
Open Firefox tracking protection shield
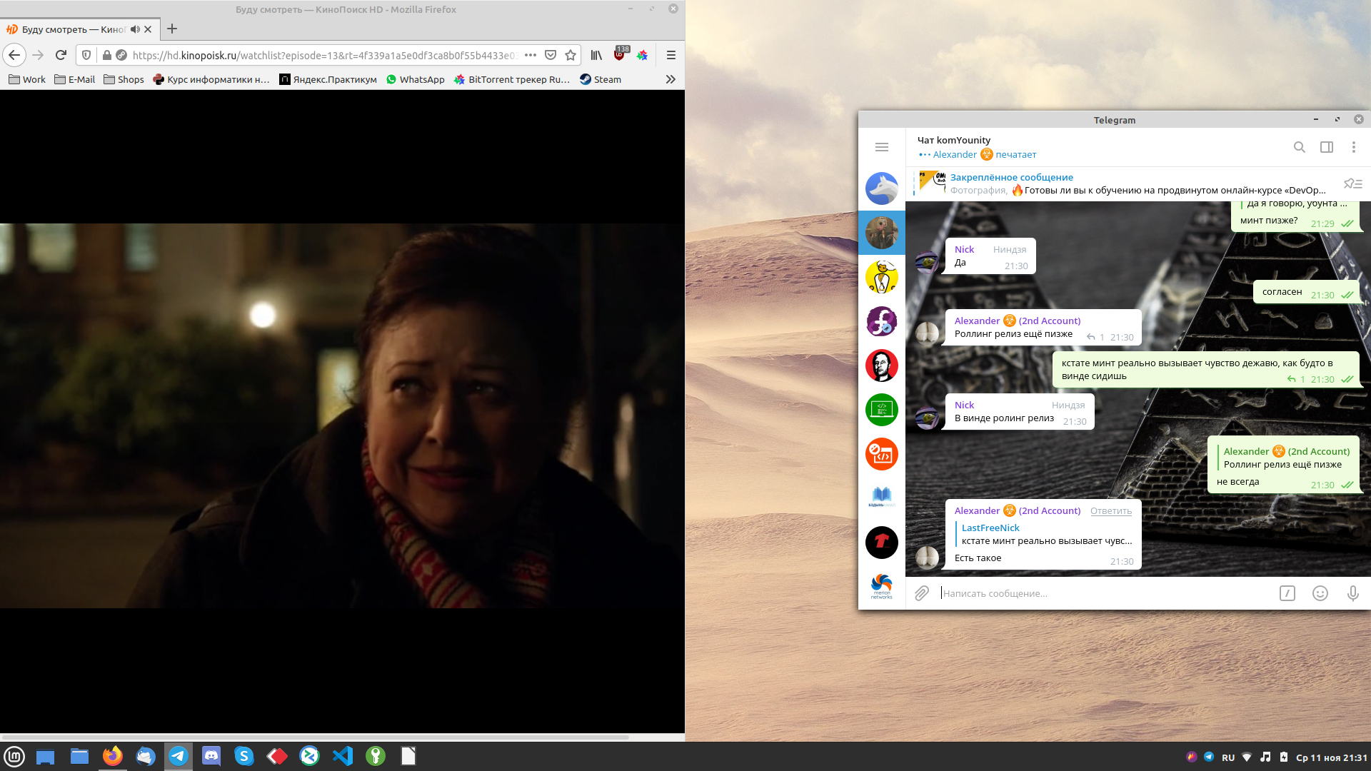(86, 55)
